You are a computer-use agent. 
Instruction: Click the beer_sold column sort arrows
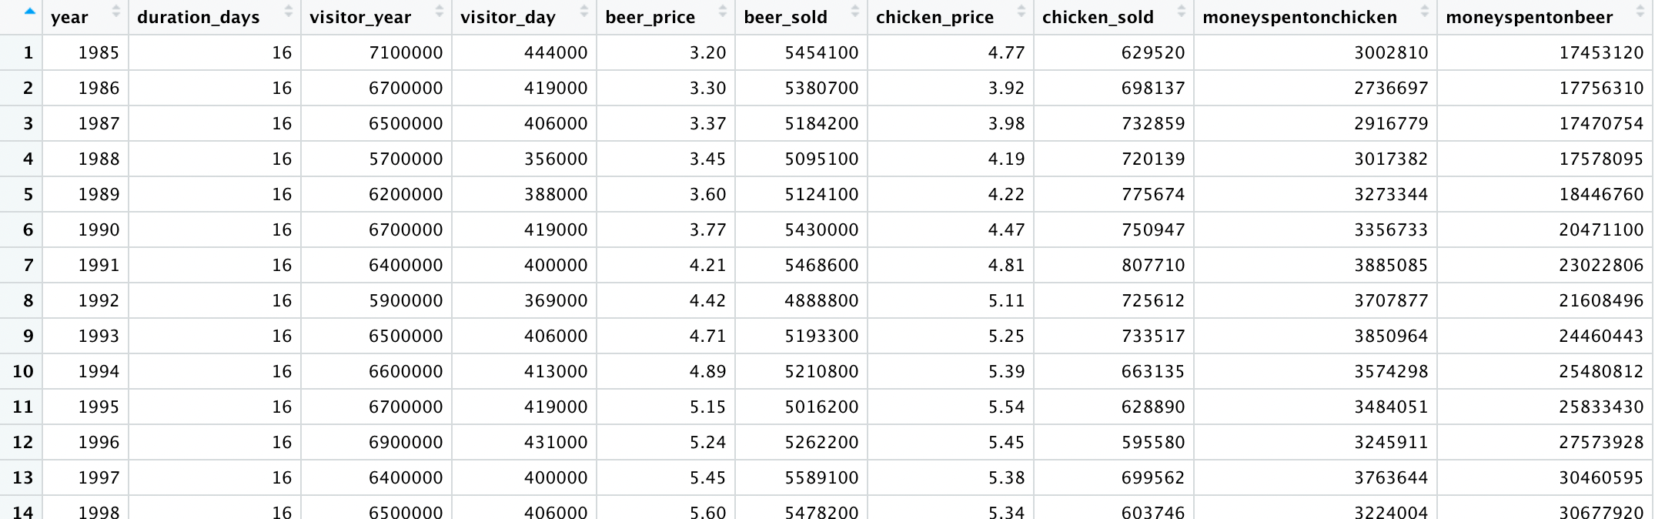pos(855,11)
